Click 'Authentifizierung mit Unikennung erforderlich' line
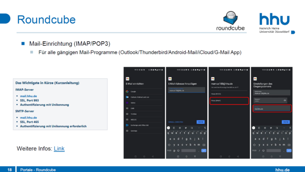The width and height of the screenshot is (305, 172). 53,126
